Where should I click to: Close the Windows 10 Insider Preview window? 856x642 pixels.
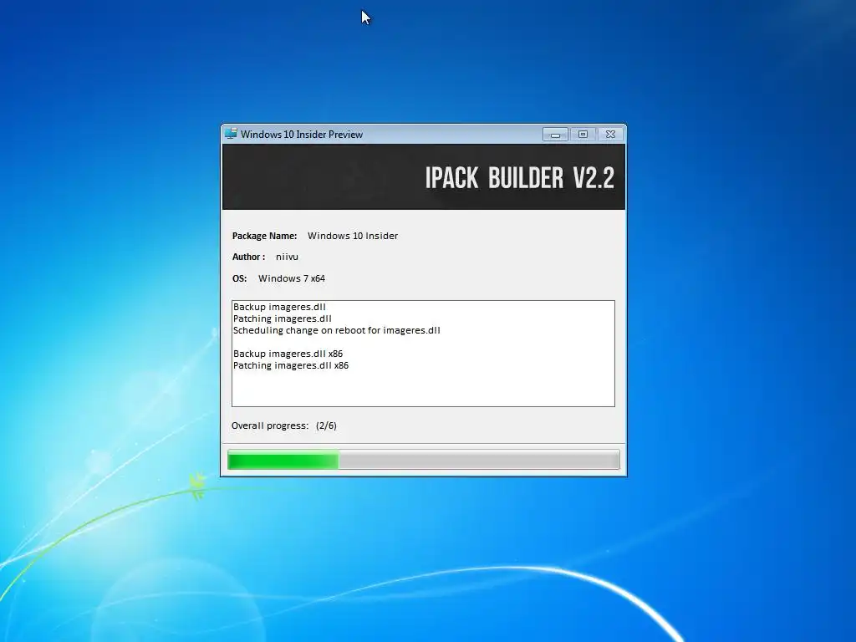(610, 135)
